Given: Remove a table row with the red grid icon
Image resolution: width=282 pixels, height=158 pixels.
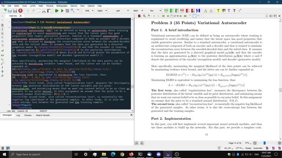Looking at the screenshot, I should 182,11.
